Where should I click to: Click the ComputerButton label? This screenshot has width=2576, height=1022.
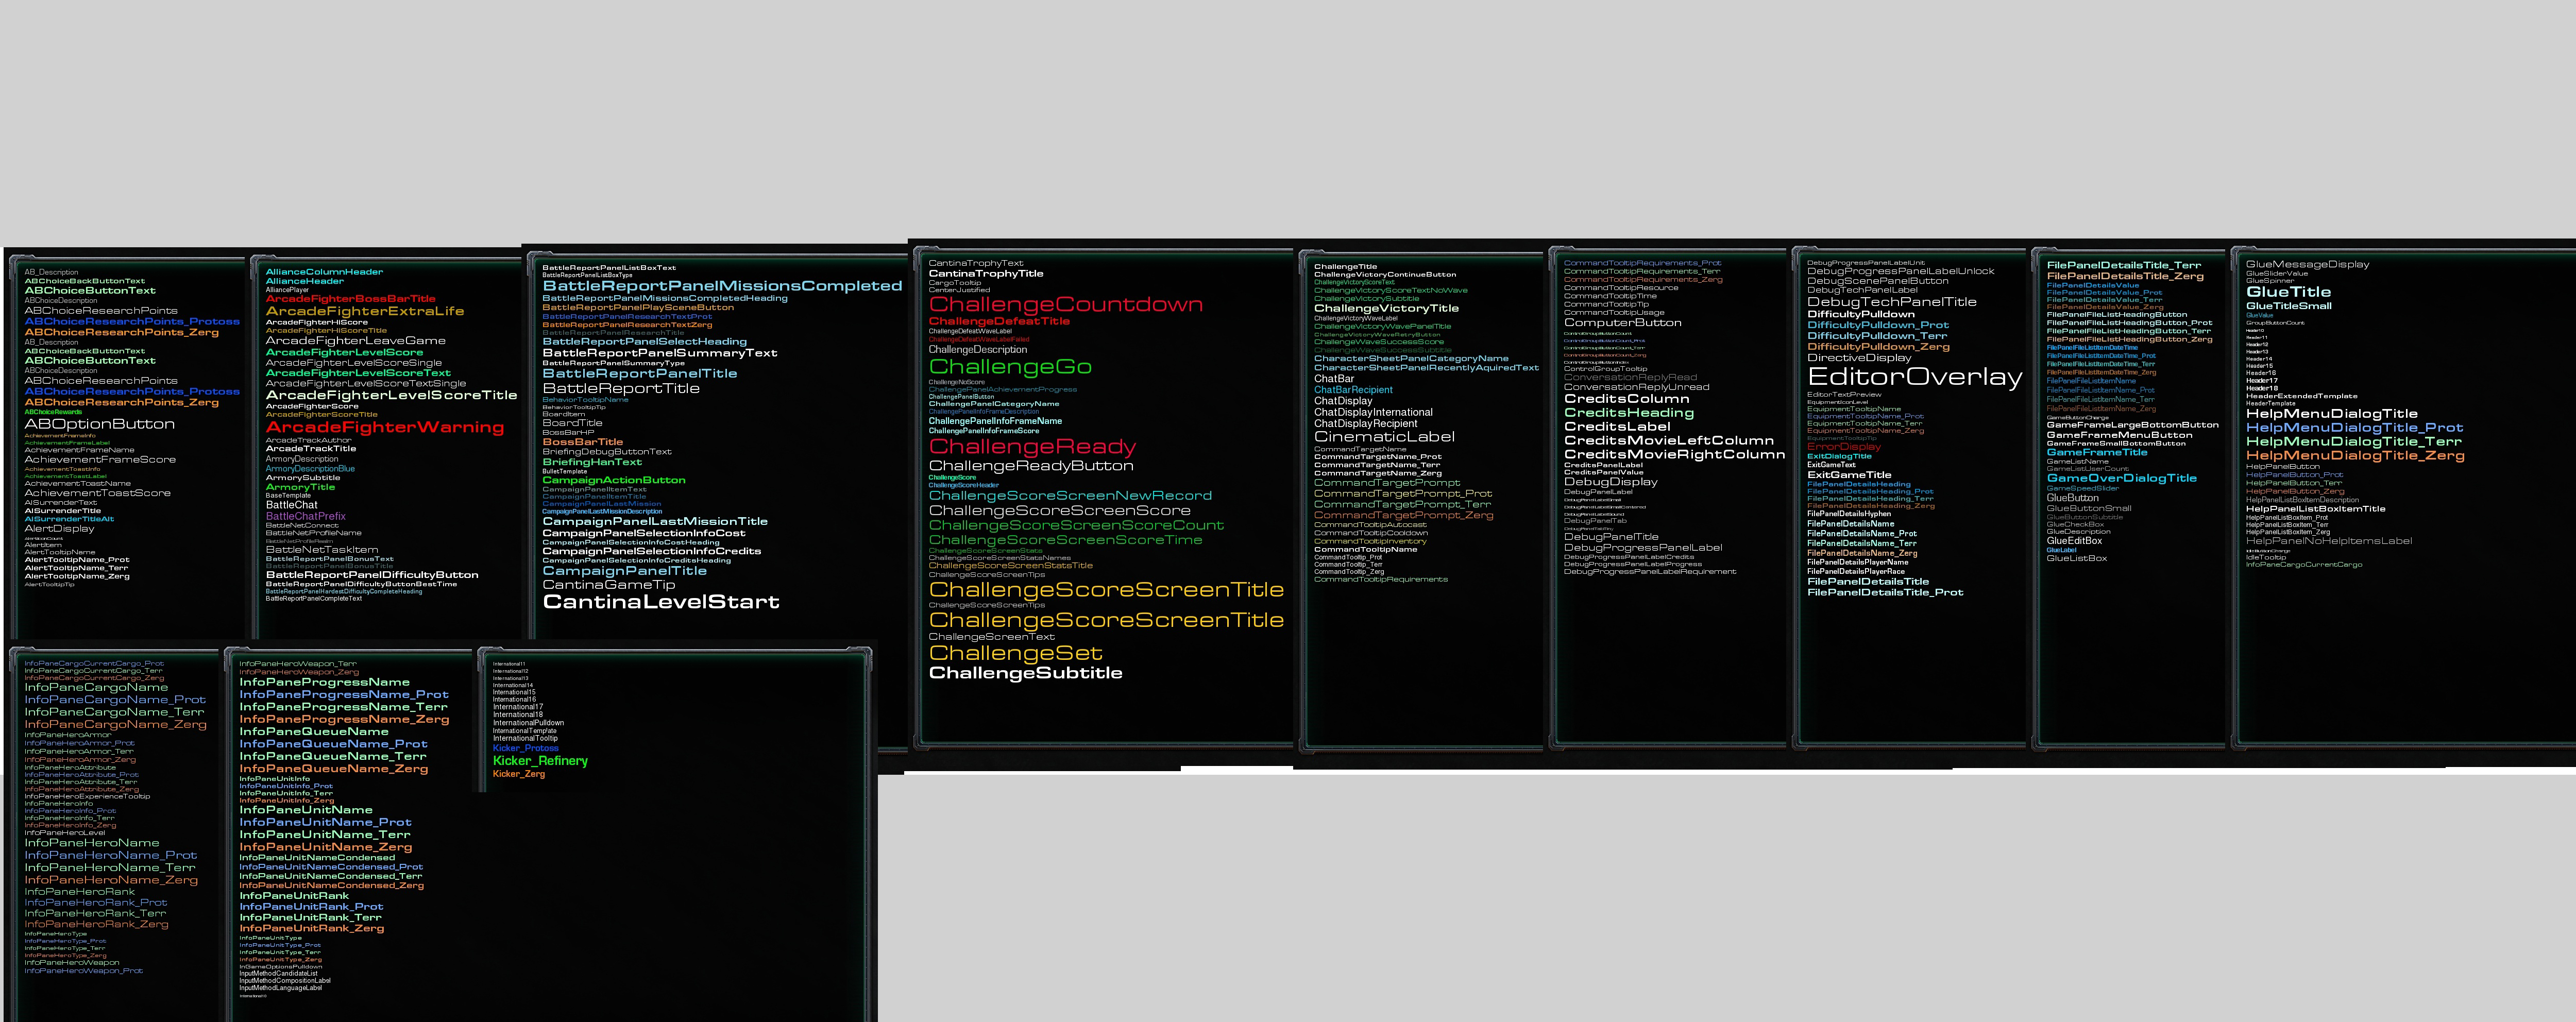click(1622, 323)
